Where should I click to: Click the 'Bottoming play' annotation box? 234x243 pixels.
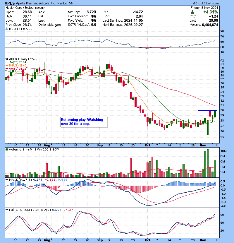pos(84,122)
